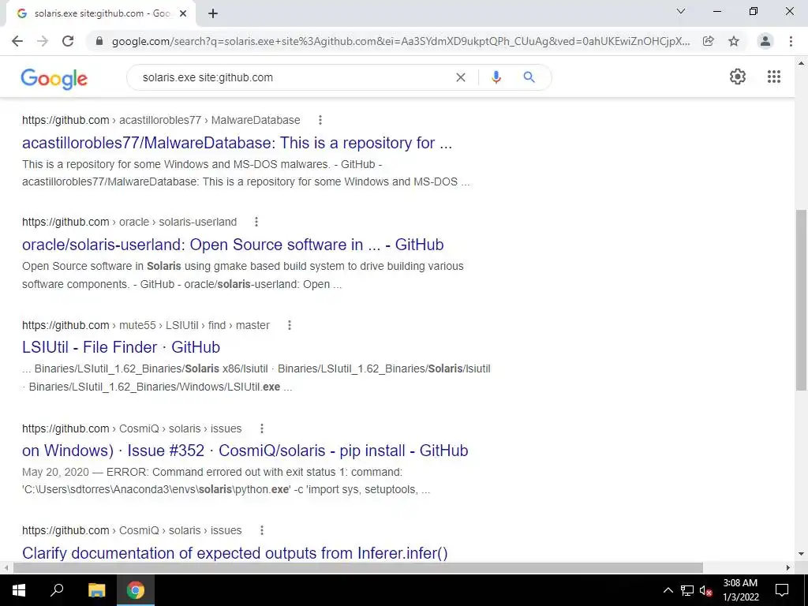Open a new tab
This screenshot has width=808, height=606.
(x=213, y=14)
